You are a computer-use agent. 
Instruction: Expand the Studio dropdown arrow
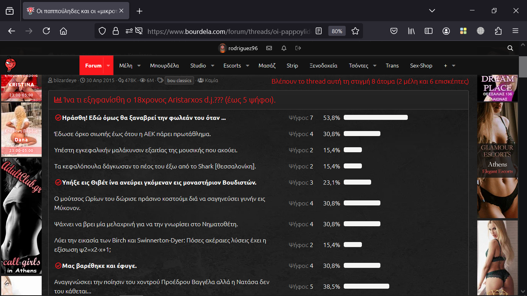point(213,66)
